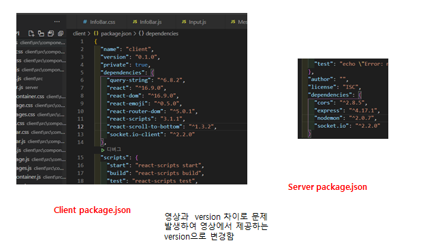Viewport: 436px width, 245px height.
Task: Select ontainer.css client\s... open editor entry
Action: pyautogui.click(x=42, y=97)
